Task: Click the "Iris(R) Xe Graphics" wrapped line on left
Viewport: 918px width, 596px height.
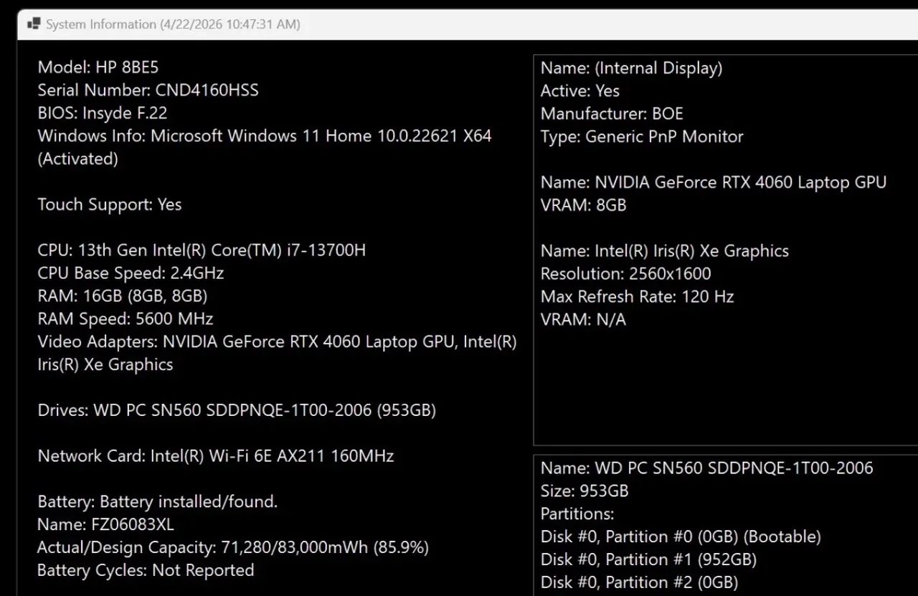Action: (105, 365)
